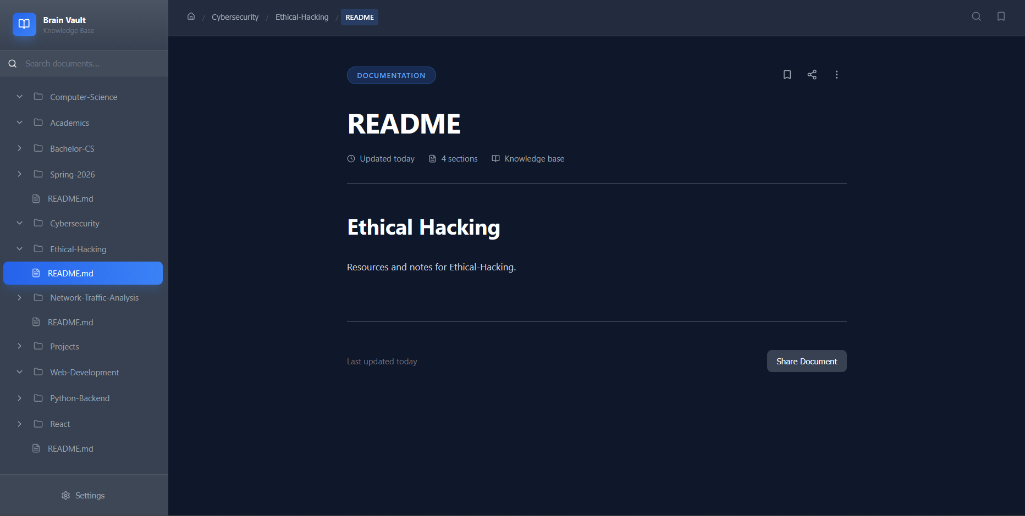The width and height of the screenshot is (1025, 516).
Task: Click the search icon in top bar
Action: (976, 16)
